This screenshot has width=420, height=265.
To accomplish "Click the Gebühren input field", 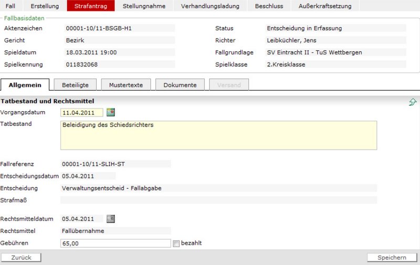I will click(x=115, y=243).
